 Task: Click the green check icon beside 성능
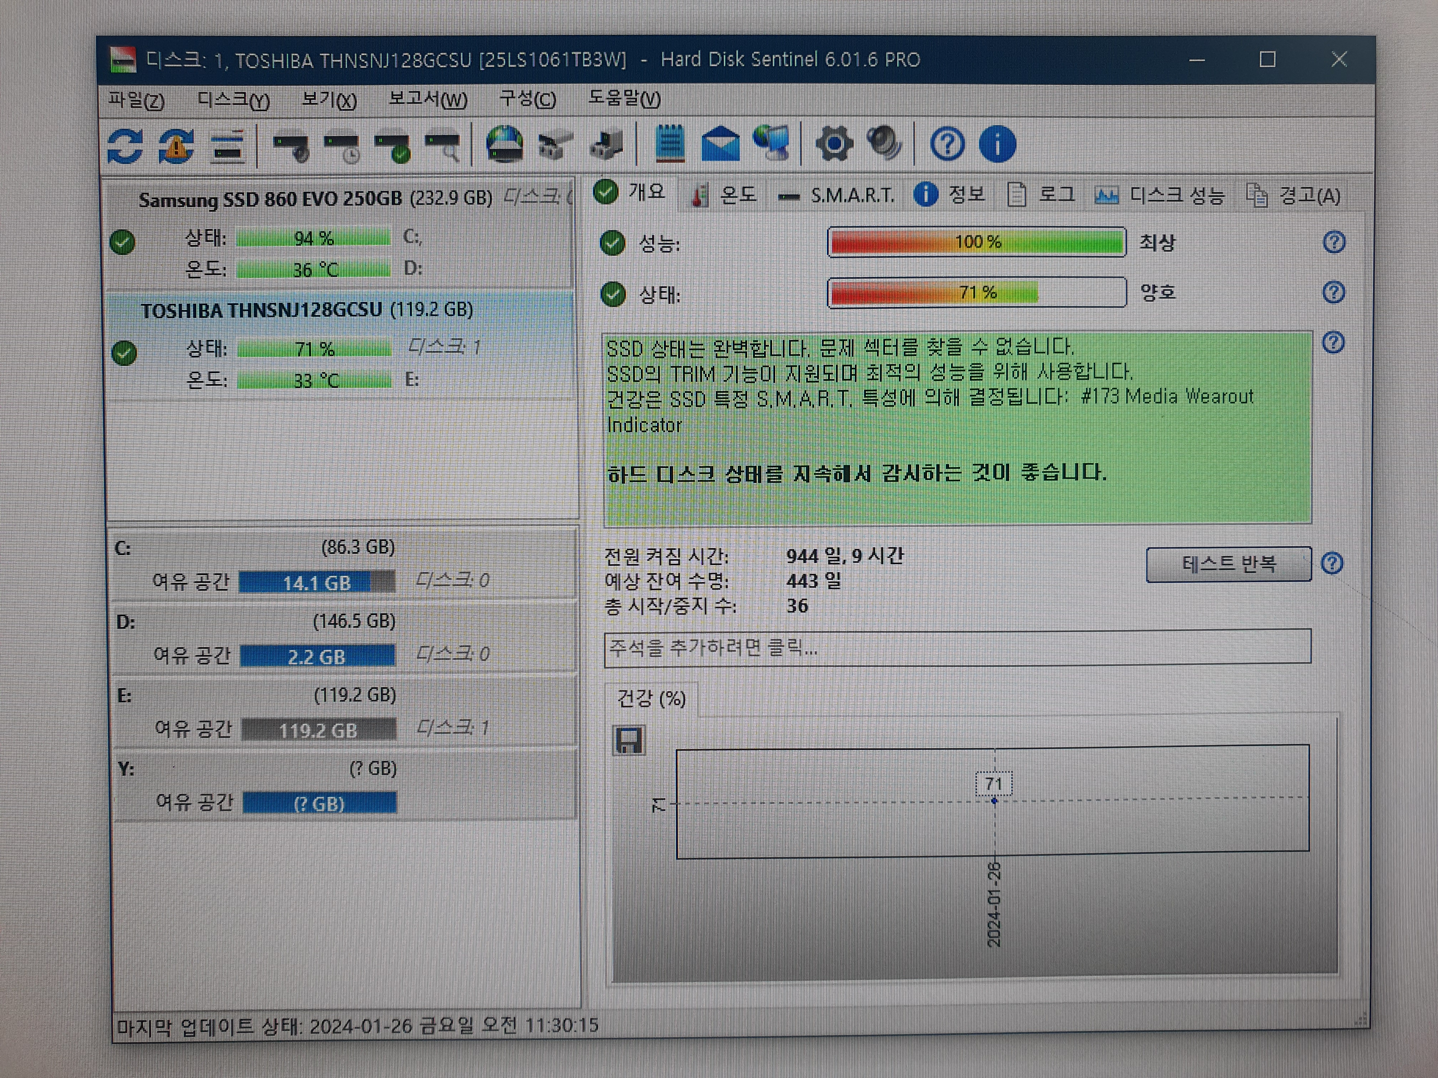pyautogui.click(x=612, y=243)
